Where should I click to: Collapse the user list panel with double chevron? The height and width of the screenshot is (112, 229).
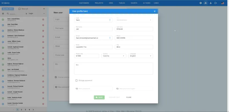pyautogui.click(x=44, y=9)
